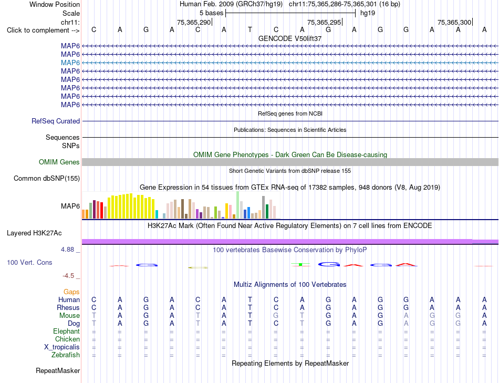Click the 75,365,290 coordinate marker
This screenshot has width=499, height=383.
tap(194, 22)
